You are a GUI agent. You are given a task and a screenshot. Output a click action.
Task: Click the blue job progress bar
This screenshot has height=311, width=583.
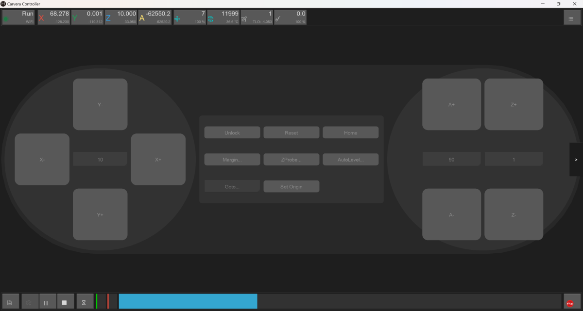(x=188, y=301)
